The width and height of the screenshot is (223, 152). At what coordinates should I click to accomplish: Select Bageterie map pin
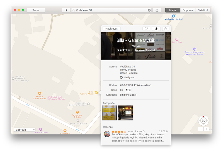pos(65,130)
